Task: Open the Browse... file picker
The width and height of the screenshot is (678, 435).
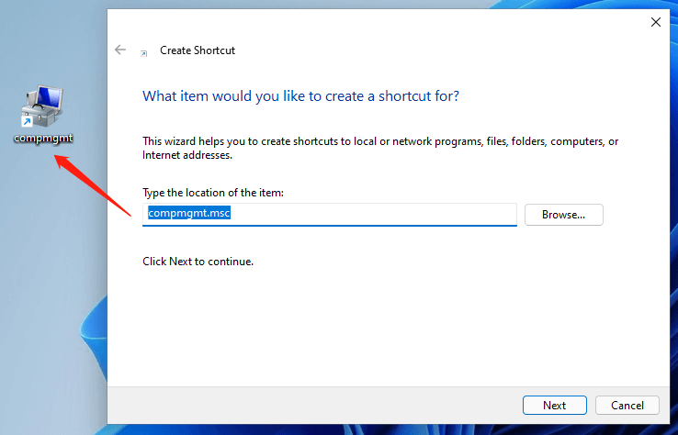Action: (x=563, y=215)
